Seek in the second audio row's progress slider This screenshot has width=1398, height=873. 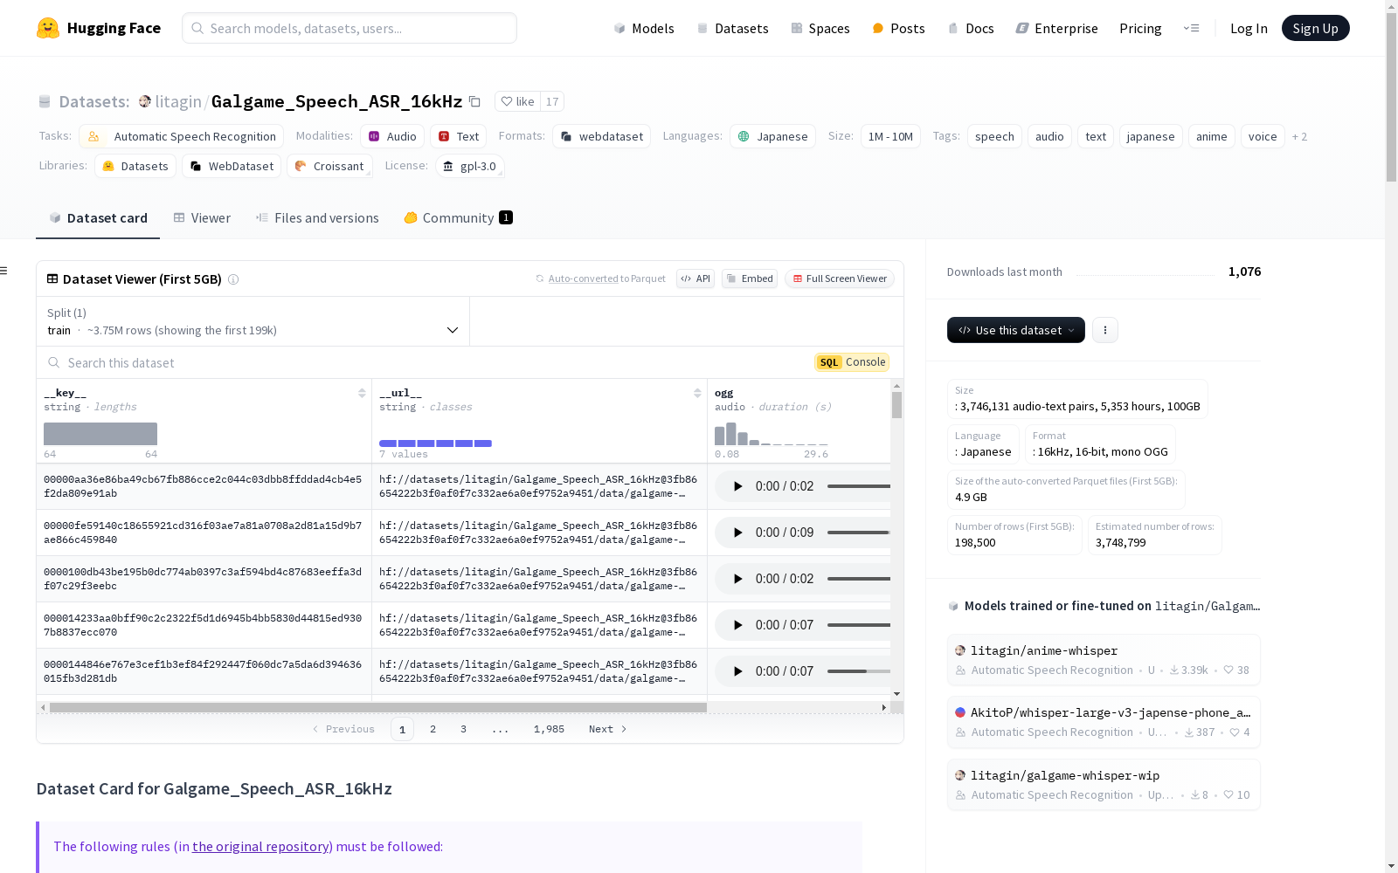tap(858, 533)
